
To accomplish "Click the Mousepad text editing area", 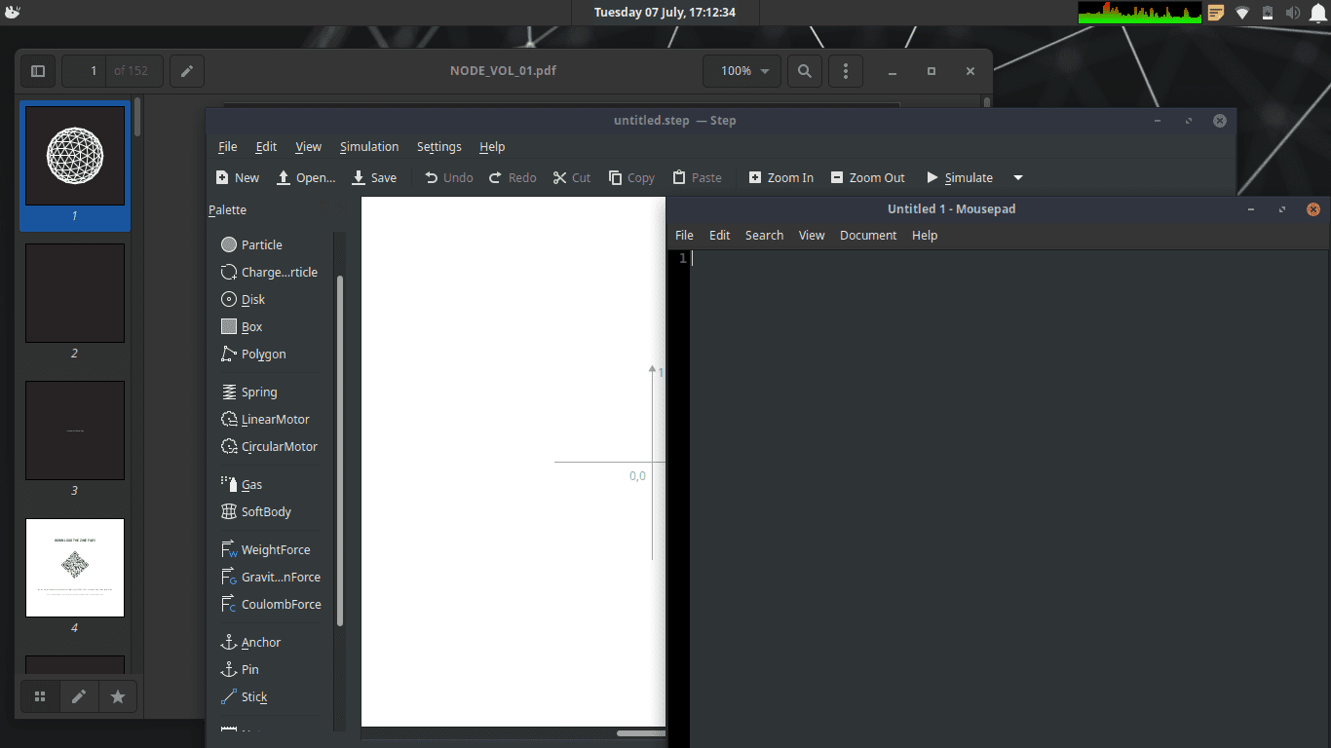I will [x=1010, y=499].
